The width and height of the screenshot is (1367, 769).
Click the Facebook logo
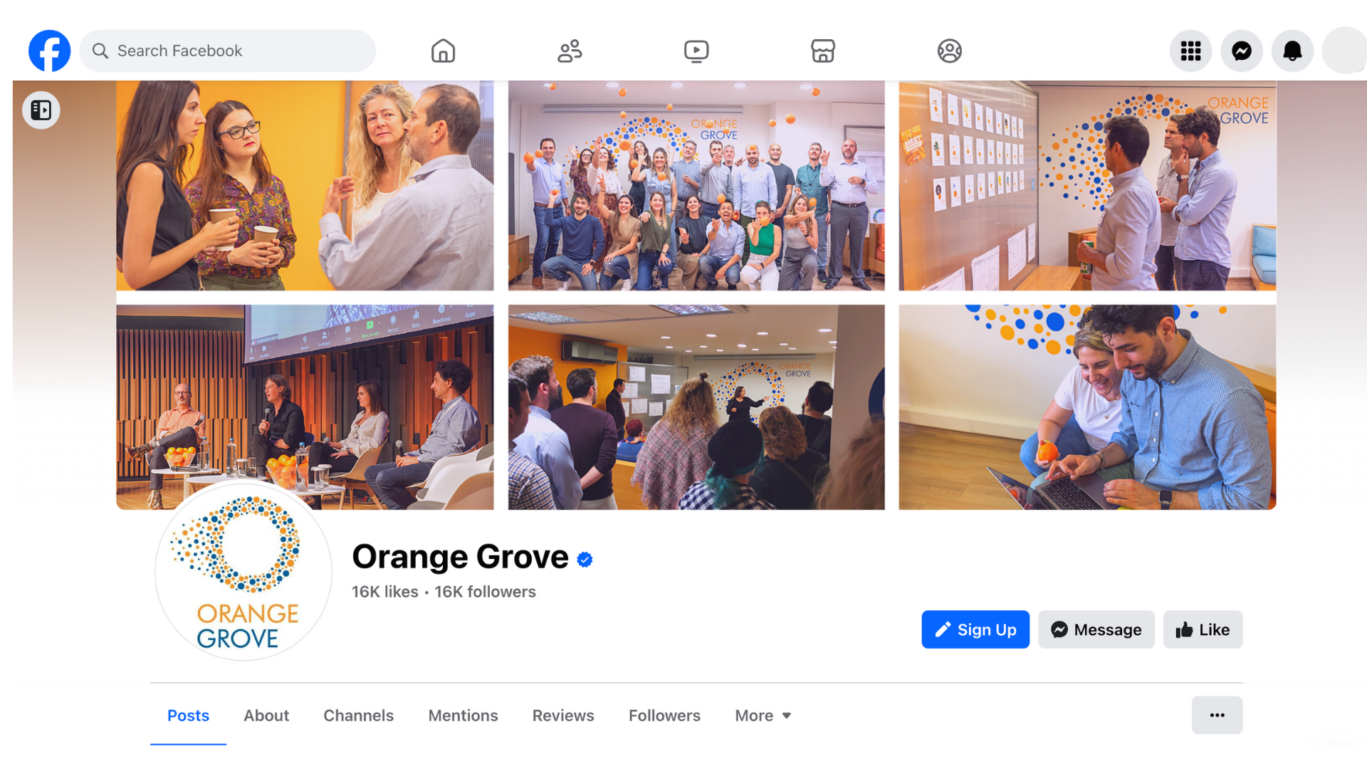click(x=49, y=51)
